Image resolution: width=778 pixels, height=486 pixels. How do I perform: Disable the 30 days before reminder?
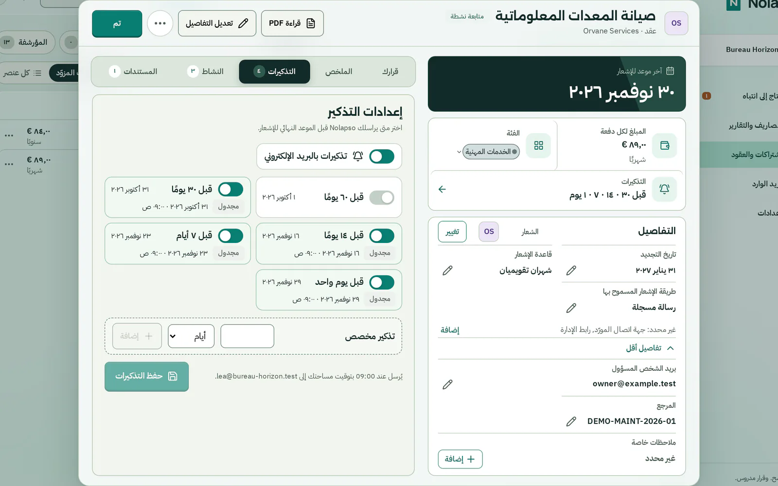230,189
